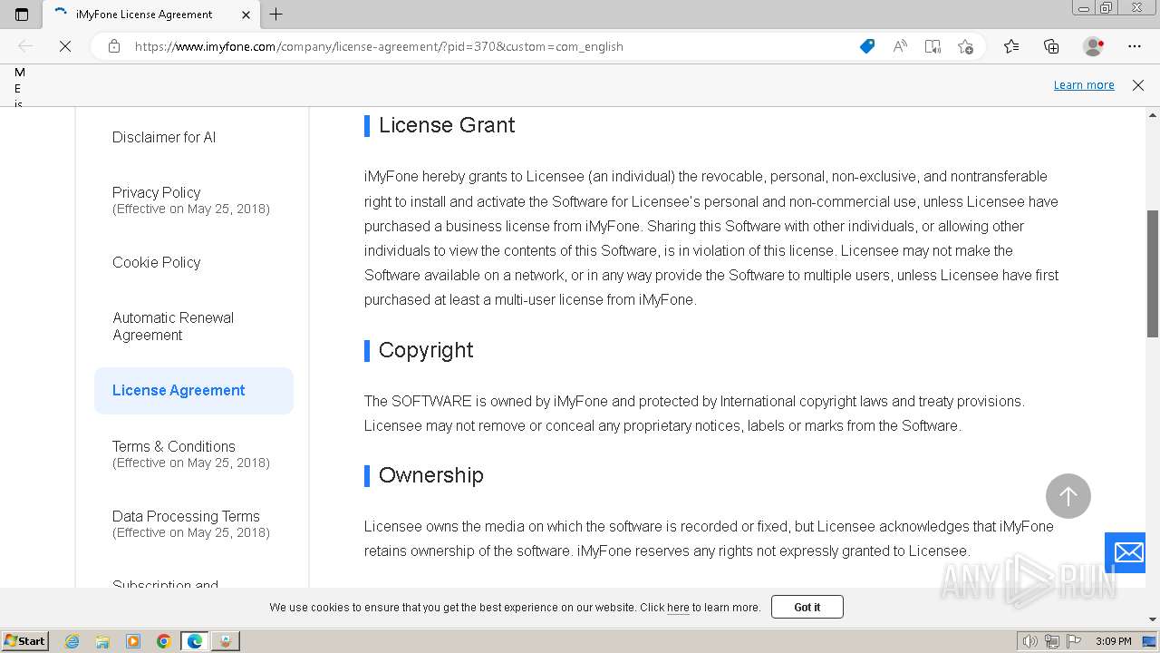Viewport: 1160px width, 653px height.
Task: Add this page to favorites
Action: pos(965,46)
